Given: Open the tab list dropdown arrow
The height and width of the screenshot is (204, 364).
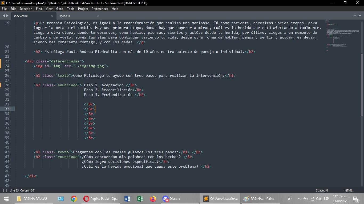Looking at the screenshot, I should click(359, 16).
